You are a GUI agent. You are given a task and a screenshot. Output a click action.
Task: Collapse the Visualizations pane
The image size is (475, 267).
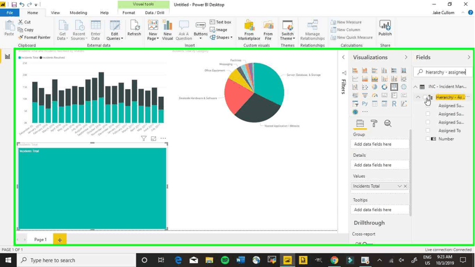coord(406,57)
